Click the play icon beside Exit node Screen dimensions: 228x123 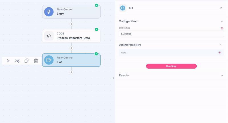point(8,61)
